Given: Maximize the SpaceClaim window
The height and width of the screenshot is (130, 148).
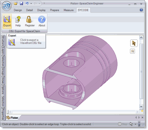Looking at the screenshot, I should coord(135,4).
